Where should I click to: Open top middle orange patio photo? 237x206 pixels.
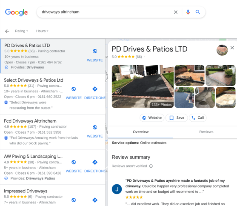click(189, 75)
